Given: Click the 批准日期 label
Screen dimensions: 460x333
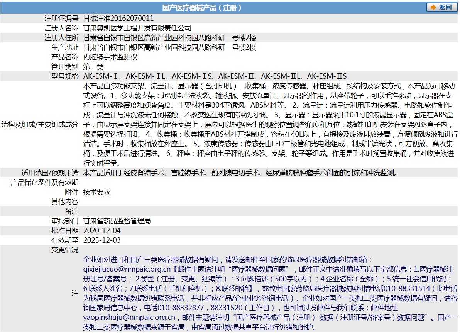Looking at the screenshot, I should pos(65,231).
